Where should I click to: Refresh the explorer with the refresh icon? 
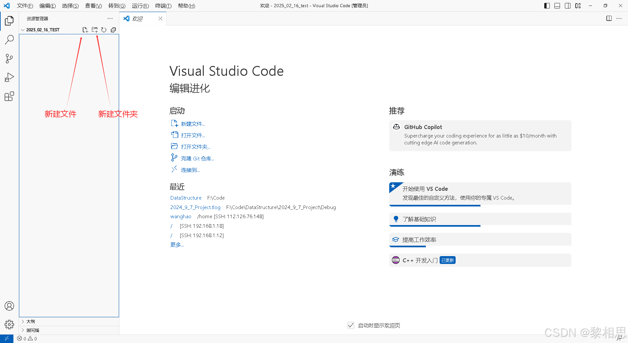coord(104,30)
